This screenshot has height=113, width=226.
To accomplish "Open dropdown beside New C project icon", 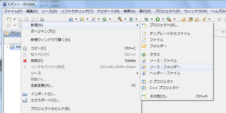I will 76,19.
